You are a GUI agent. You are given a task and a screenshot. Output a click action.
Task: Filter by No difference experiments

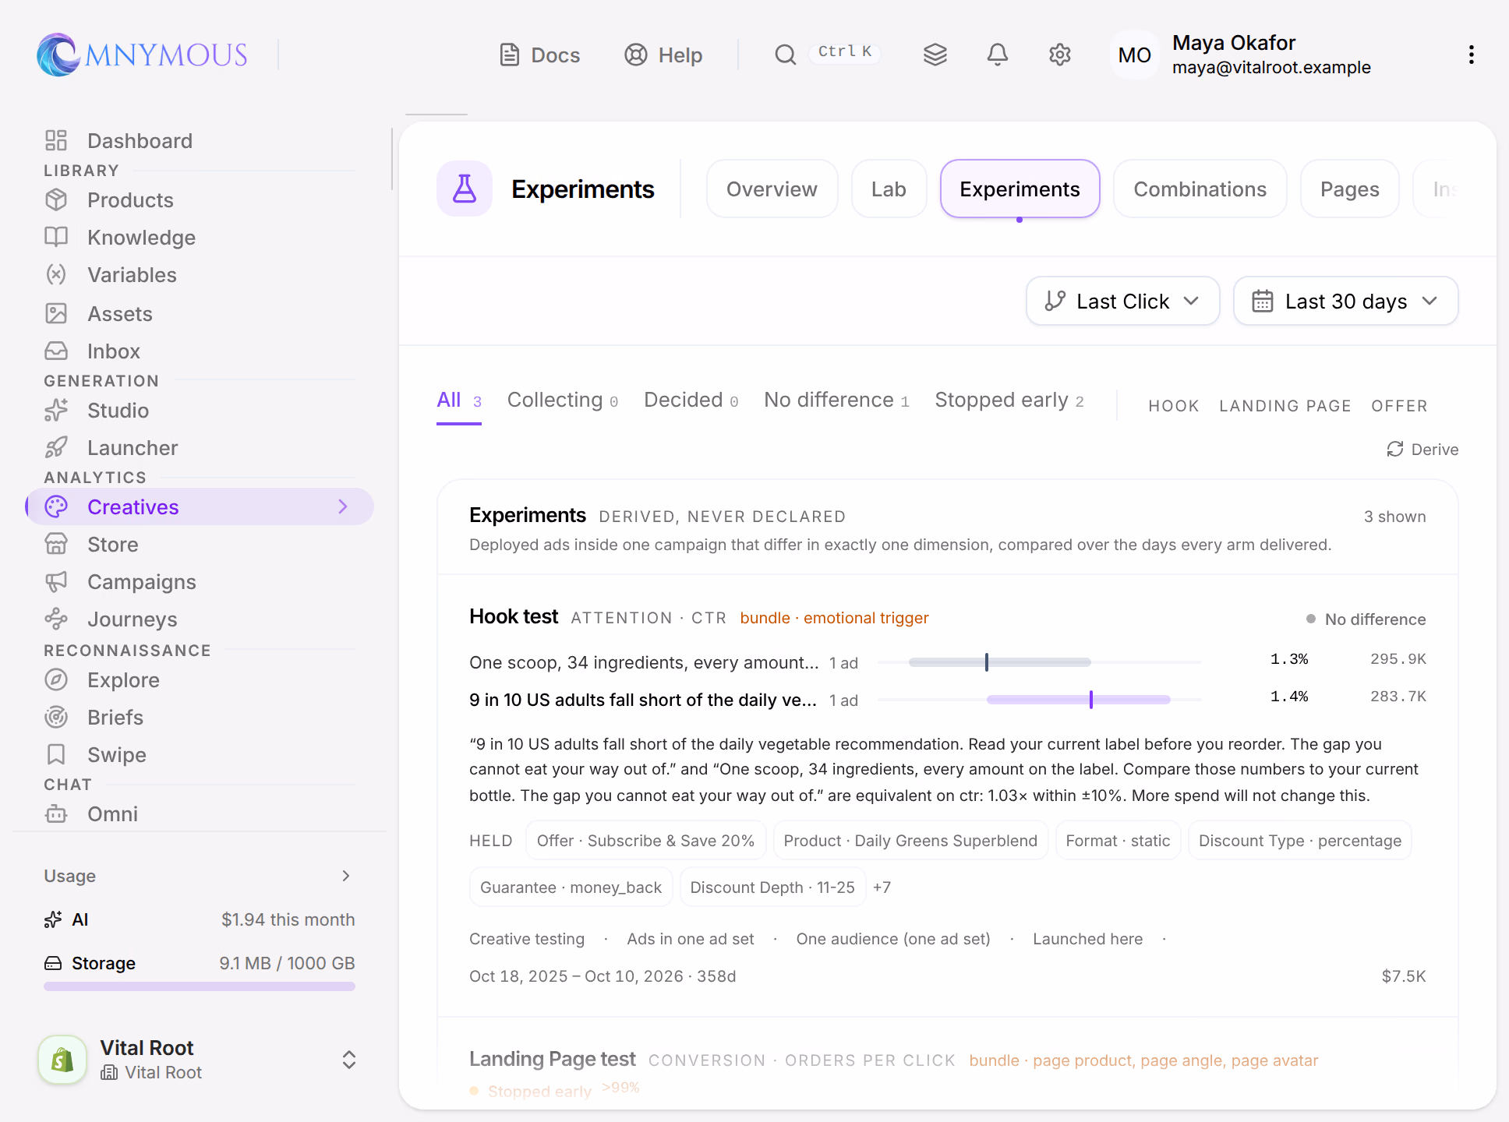tap(836, 400)
